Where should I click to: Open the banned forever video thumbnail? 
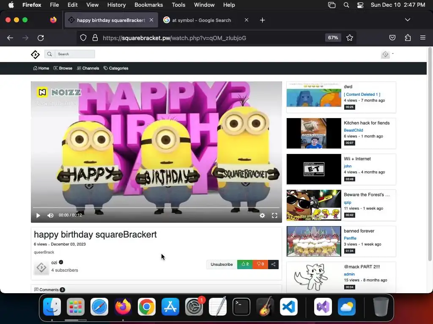(x=314, y=241)
